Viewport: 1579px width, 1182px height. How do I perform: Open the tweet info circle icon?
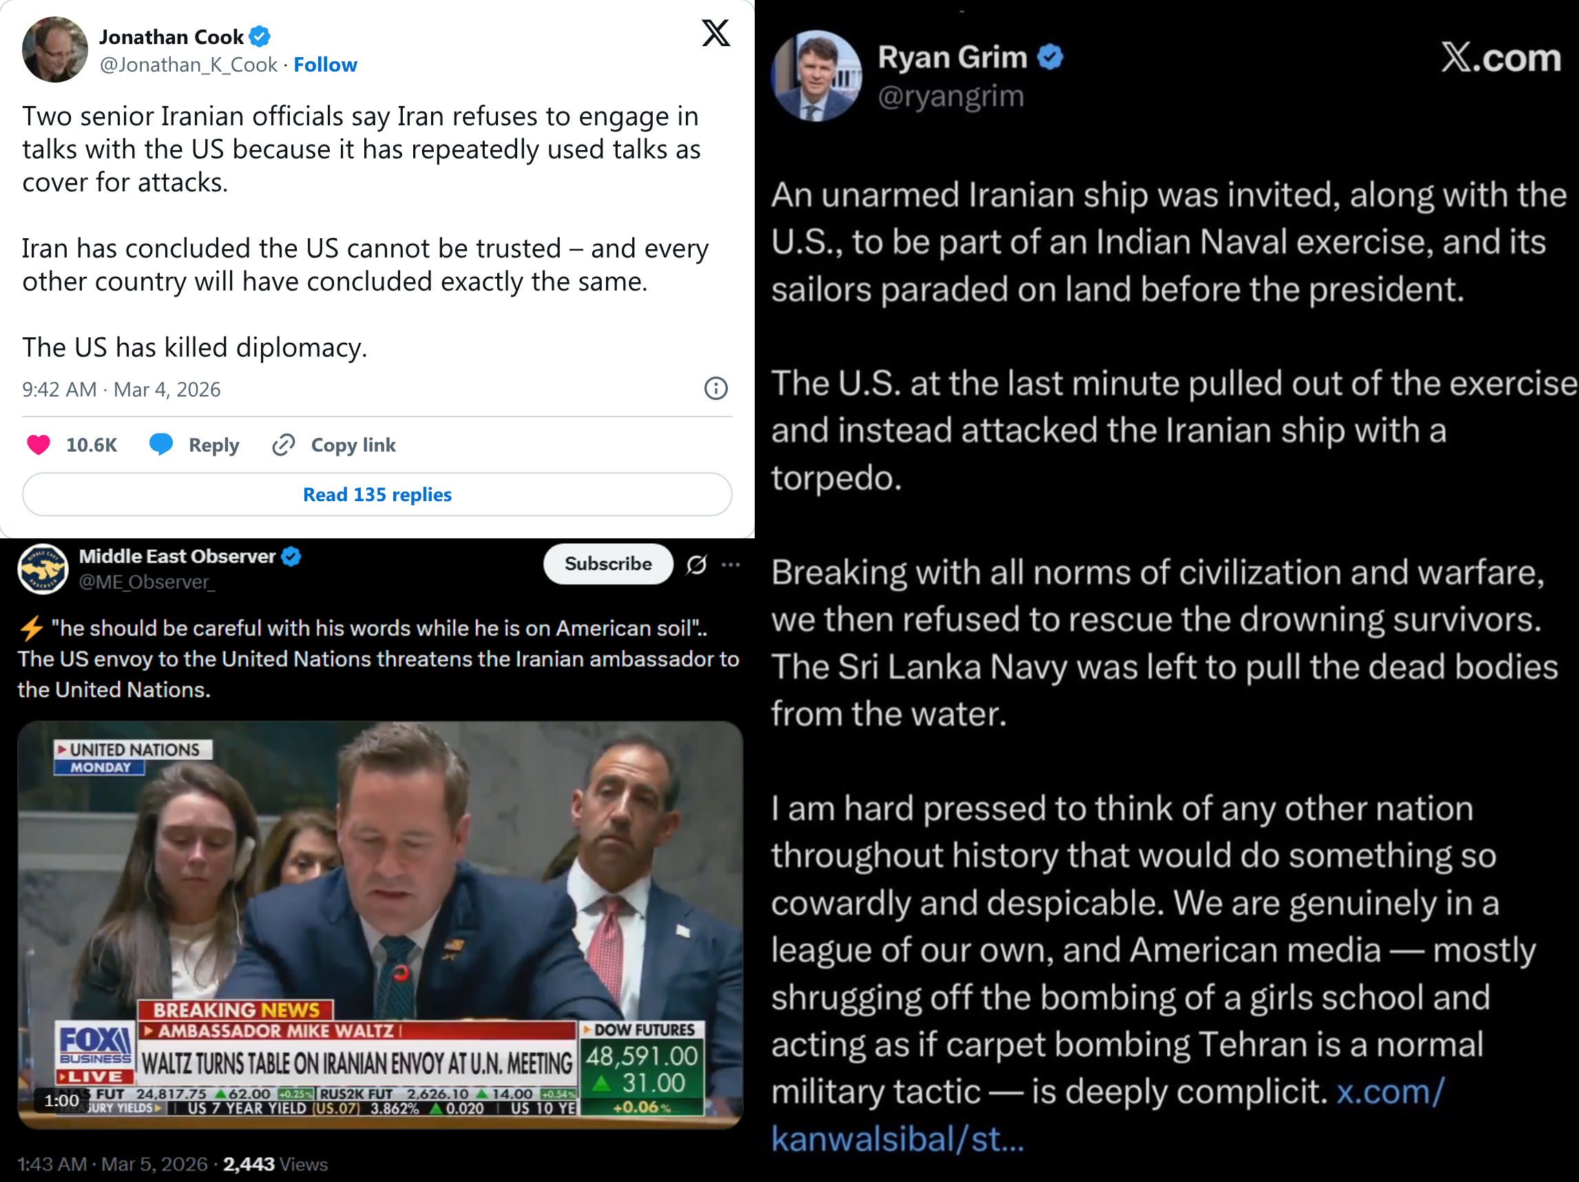[x=715, y=388]
